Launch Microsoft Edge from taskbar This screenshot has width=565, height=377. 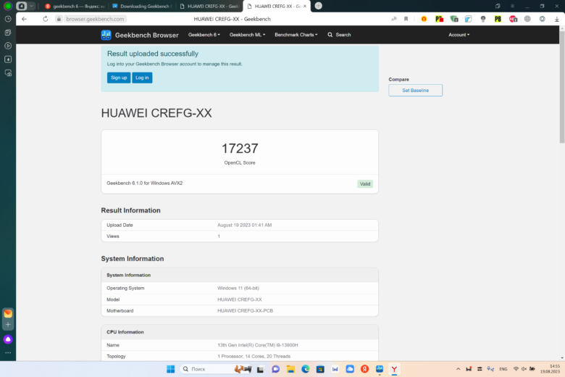tap(306, 369)
